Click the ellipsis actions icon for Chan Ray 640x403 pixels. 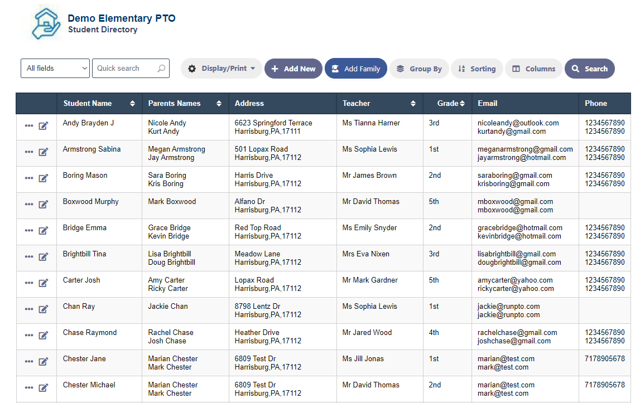pos(28,309)
